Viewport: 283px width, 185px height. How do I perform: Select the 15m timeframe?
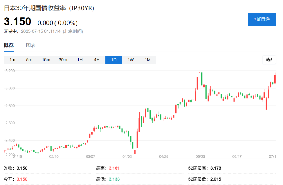coord(46,59)
